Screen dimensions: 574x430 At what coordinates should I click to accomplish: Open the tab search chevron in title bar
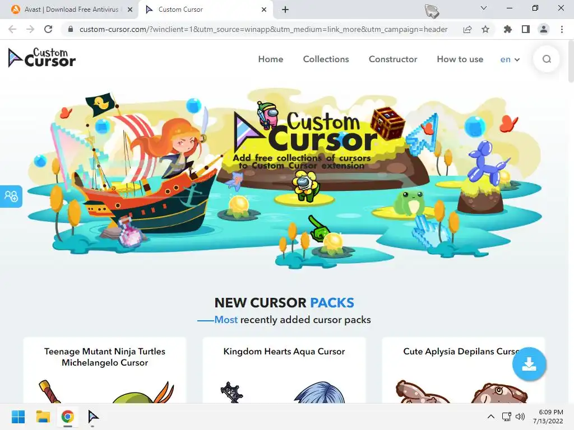pos(484,8)
